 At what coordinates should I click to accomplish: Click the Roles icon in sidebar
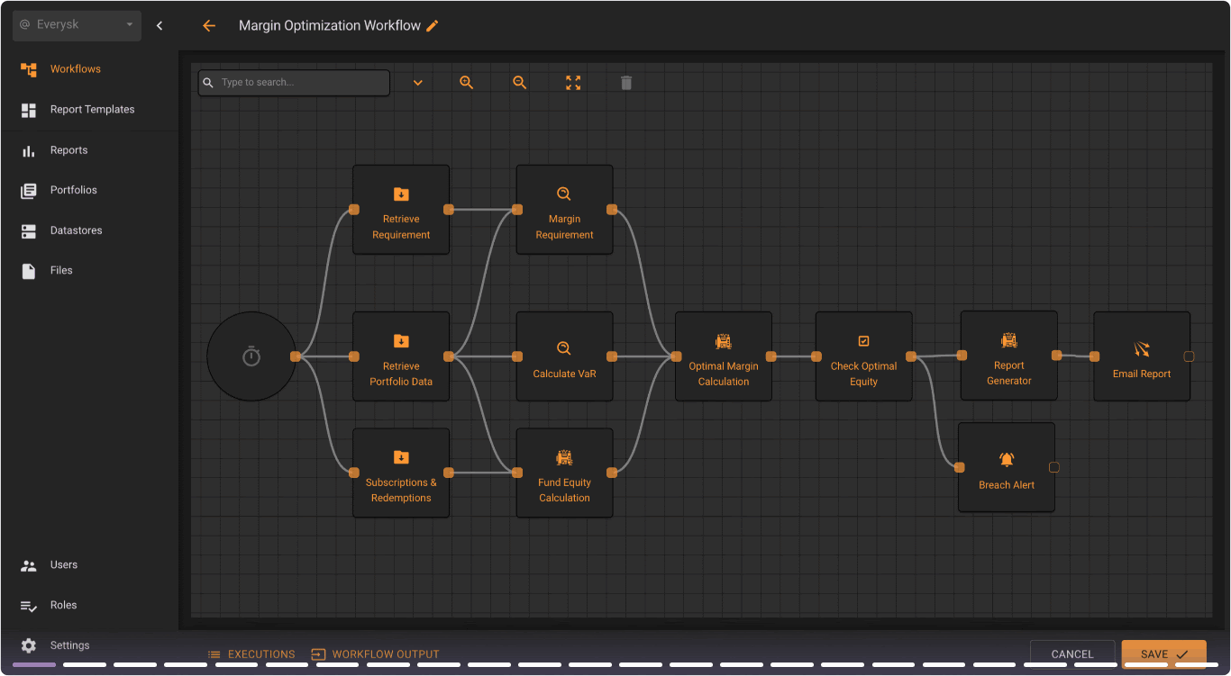click(29, 606)
